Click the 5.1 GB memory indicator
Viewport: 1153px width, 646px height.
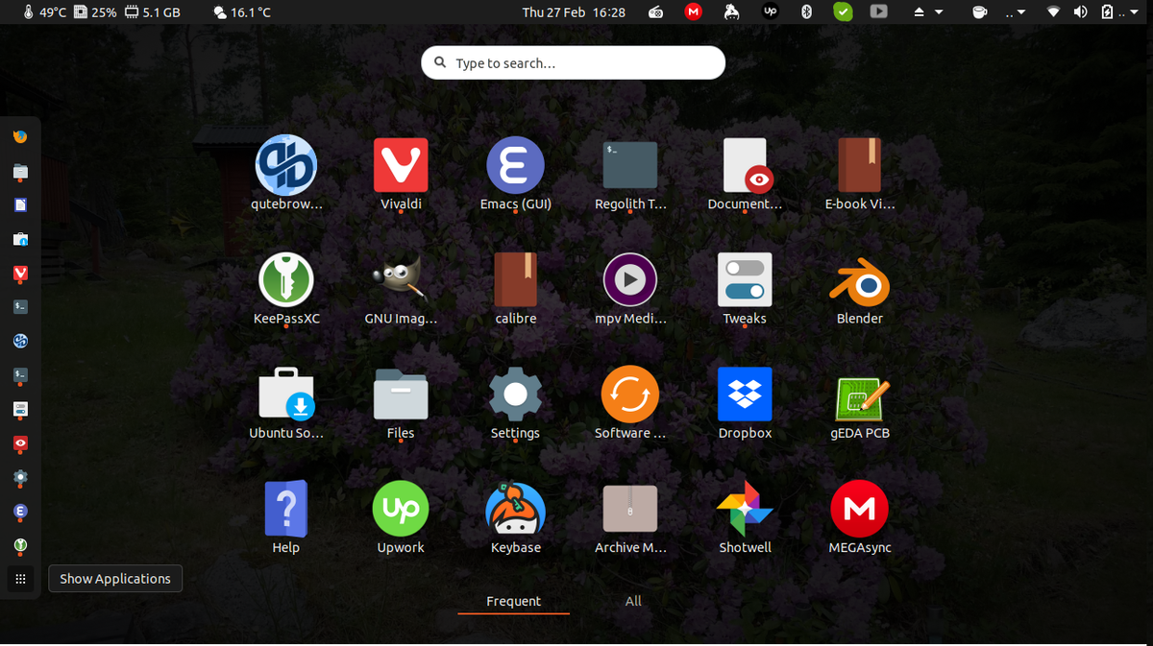152,12
